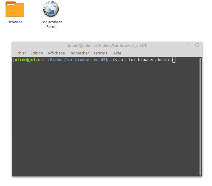
Task: Maximize the terminal window
Action: pyautogui.click(x=188, y=45)
